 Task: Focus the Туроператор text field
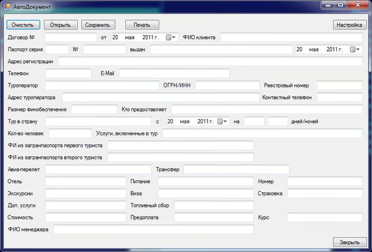(102, 85)
